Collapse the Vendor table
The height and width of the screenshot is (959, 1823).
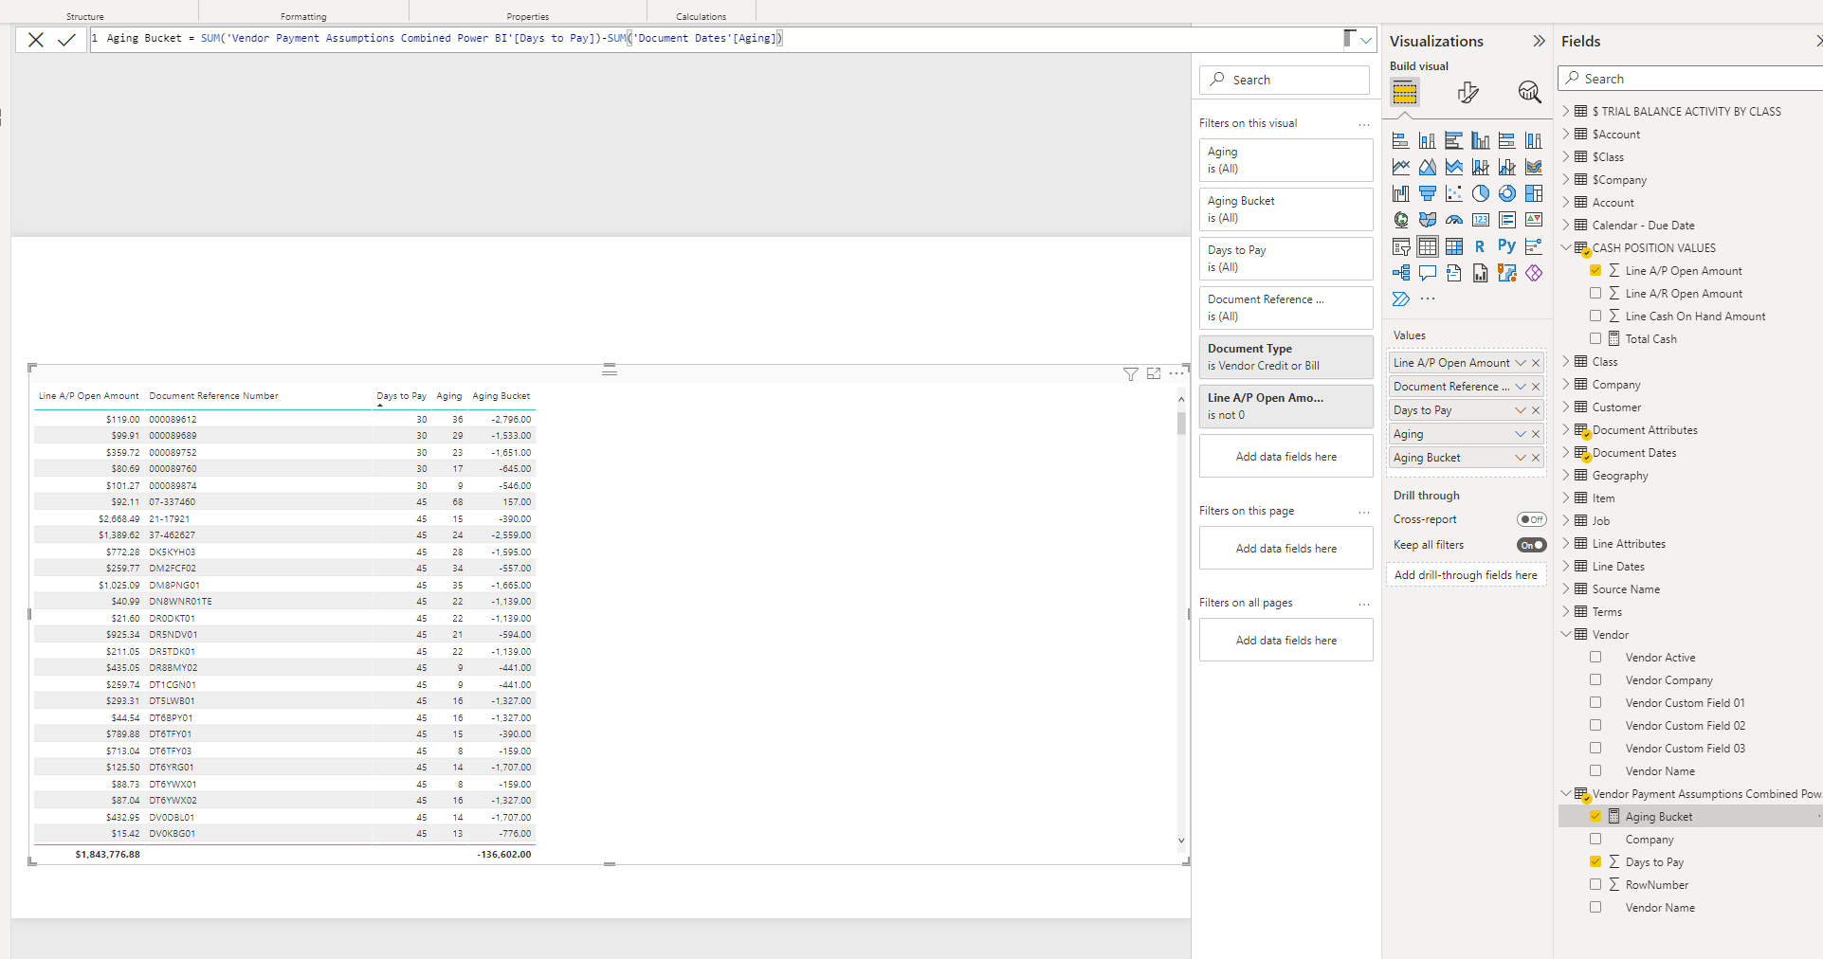1566,634
